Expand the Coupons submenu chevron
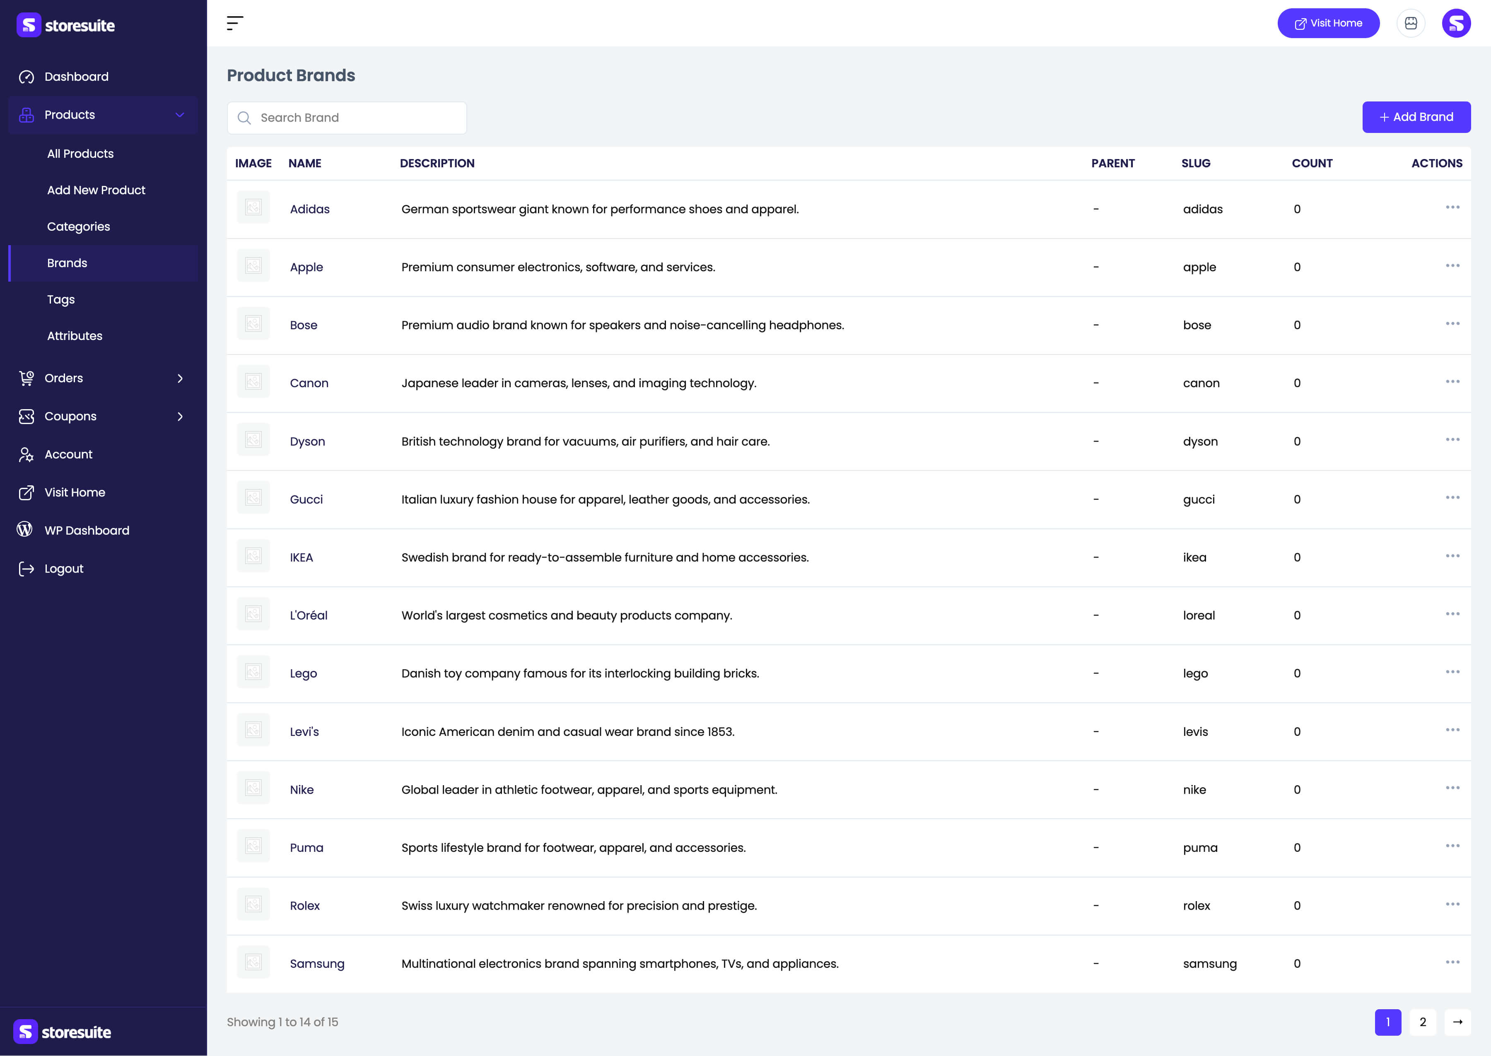1491x1056 pixels. click(x=180, y=416)
